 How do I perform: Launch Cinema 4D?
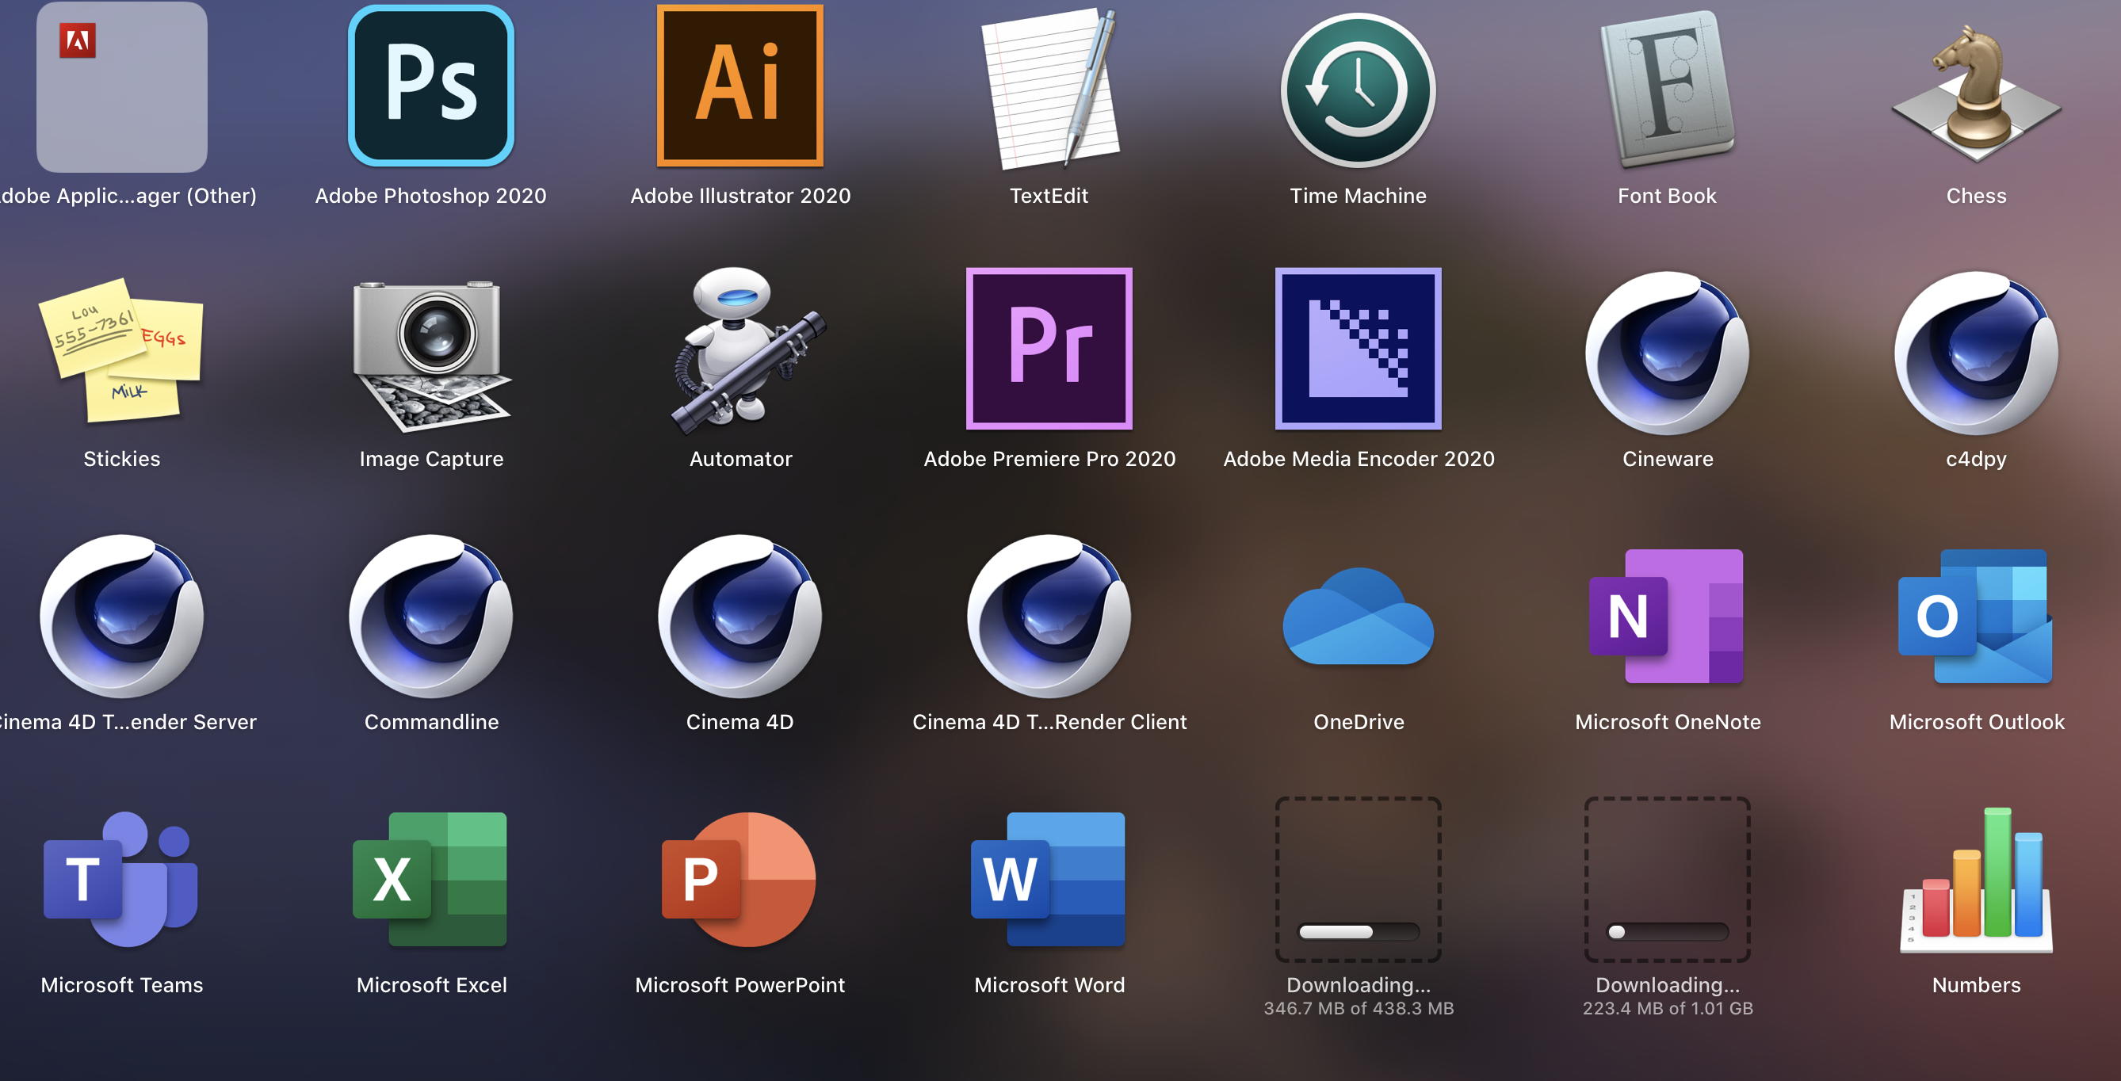click(739, 616)
